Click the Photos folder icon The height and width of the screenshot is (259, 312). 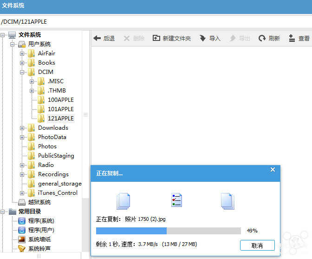tap(31, 146)
